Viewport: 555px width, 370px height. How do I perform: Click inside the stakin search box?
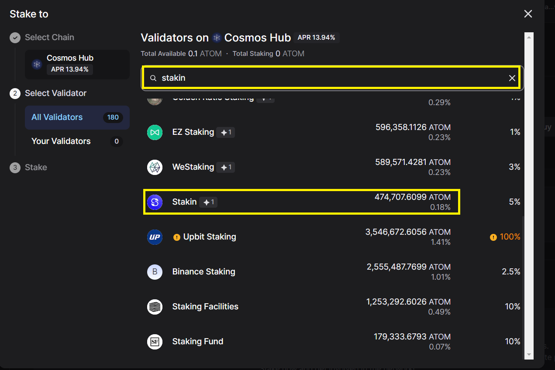click(332, 78)
